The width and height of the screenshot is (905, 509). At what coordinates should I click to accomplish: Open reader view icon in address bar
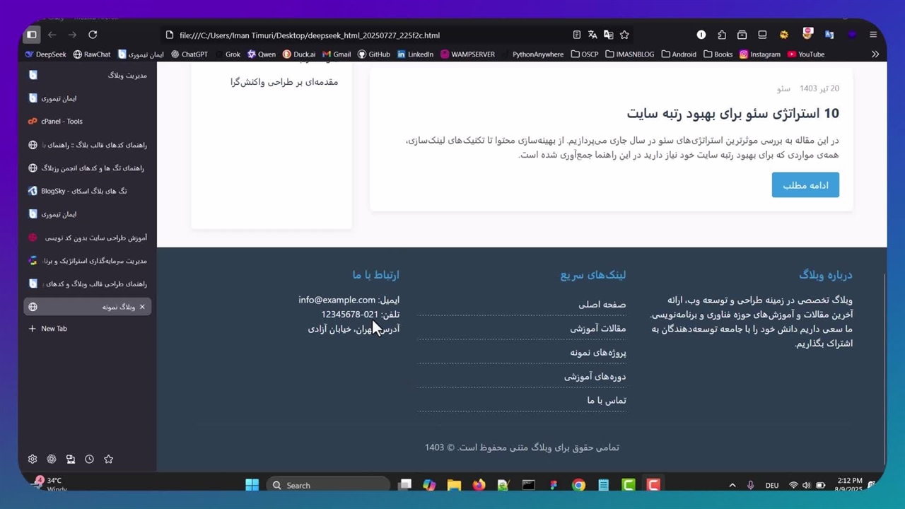click(577, 35)
